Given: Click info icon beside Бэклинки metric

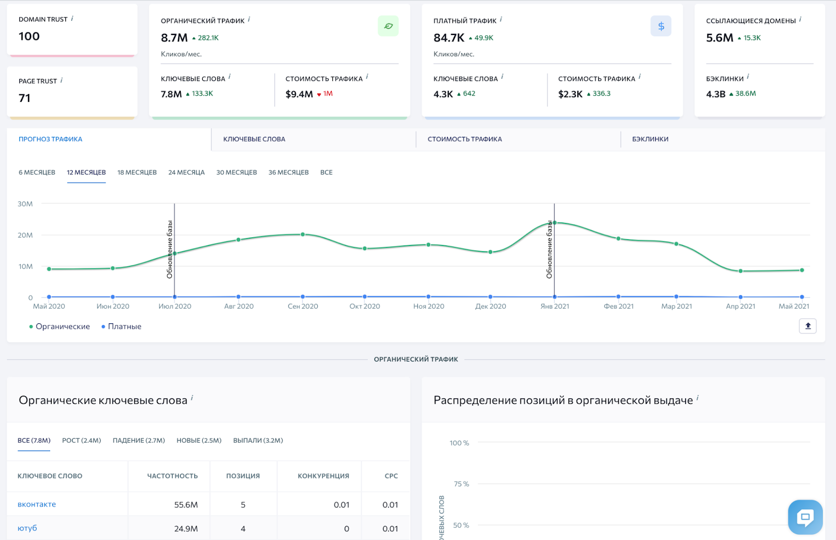Looking at the screenshot, I should pos(748,77).
